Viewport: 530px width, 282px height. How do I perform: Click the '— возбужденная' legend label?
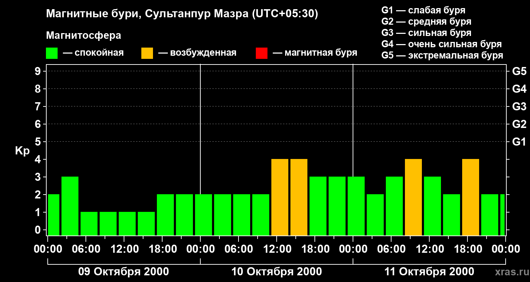(197, 53)
